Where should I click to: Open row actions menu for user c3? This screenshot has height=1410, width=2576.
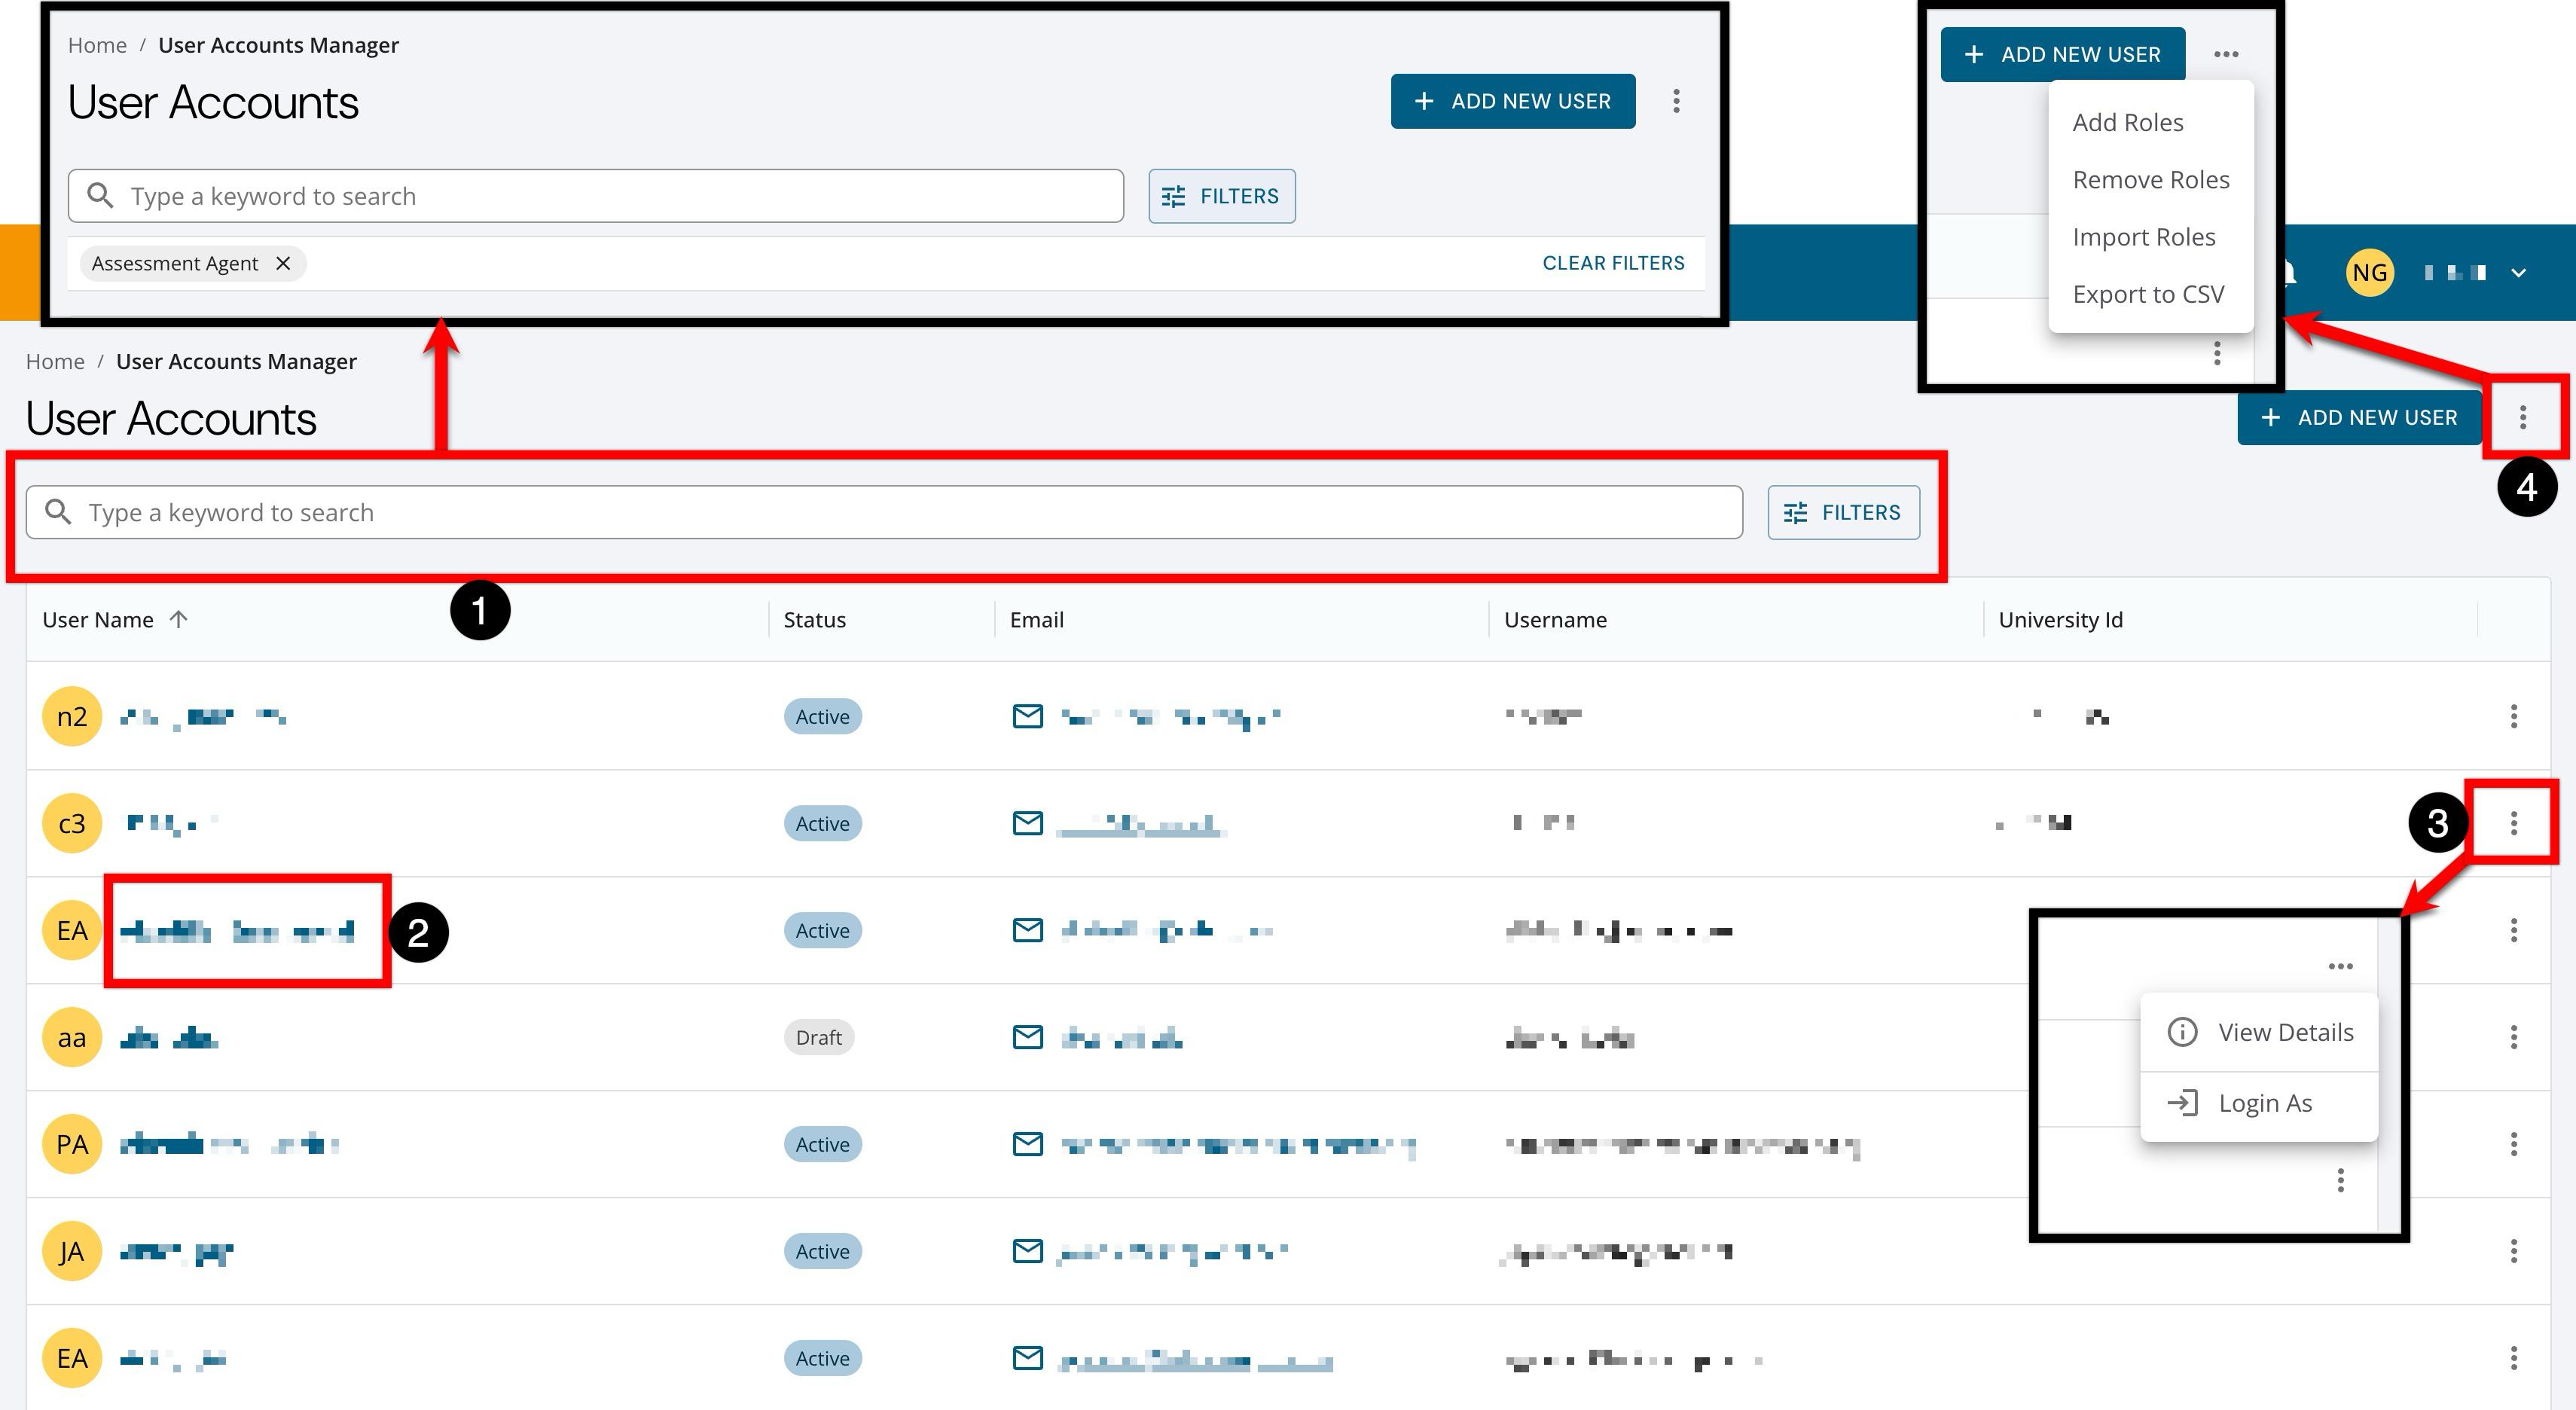[2513, 823]
